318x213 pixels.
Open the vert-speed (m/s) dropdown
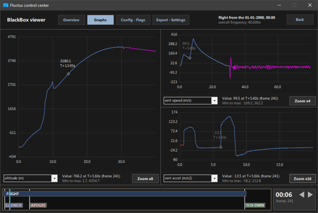pyautogui.click(x=214, y=101)
